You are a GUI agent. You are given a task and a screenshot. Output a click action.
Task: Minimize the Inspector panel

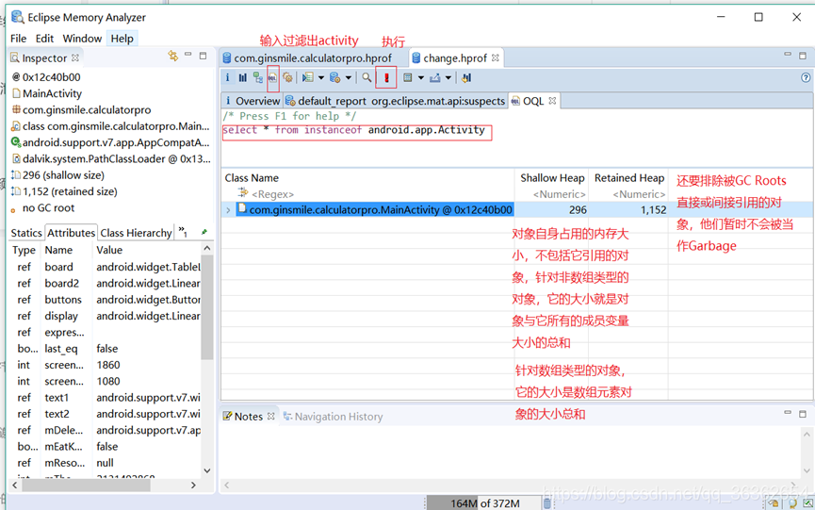(188, 55)
